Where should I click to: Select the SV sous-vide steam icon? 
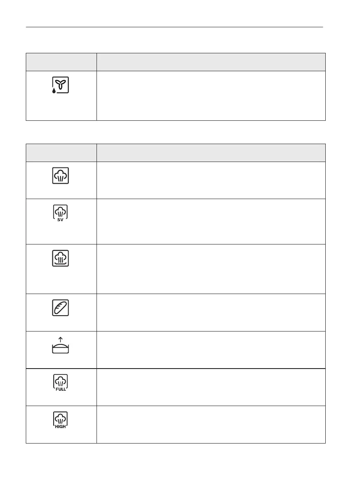pyautogui.click(x=61, y=213)
